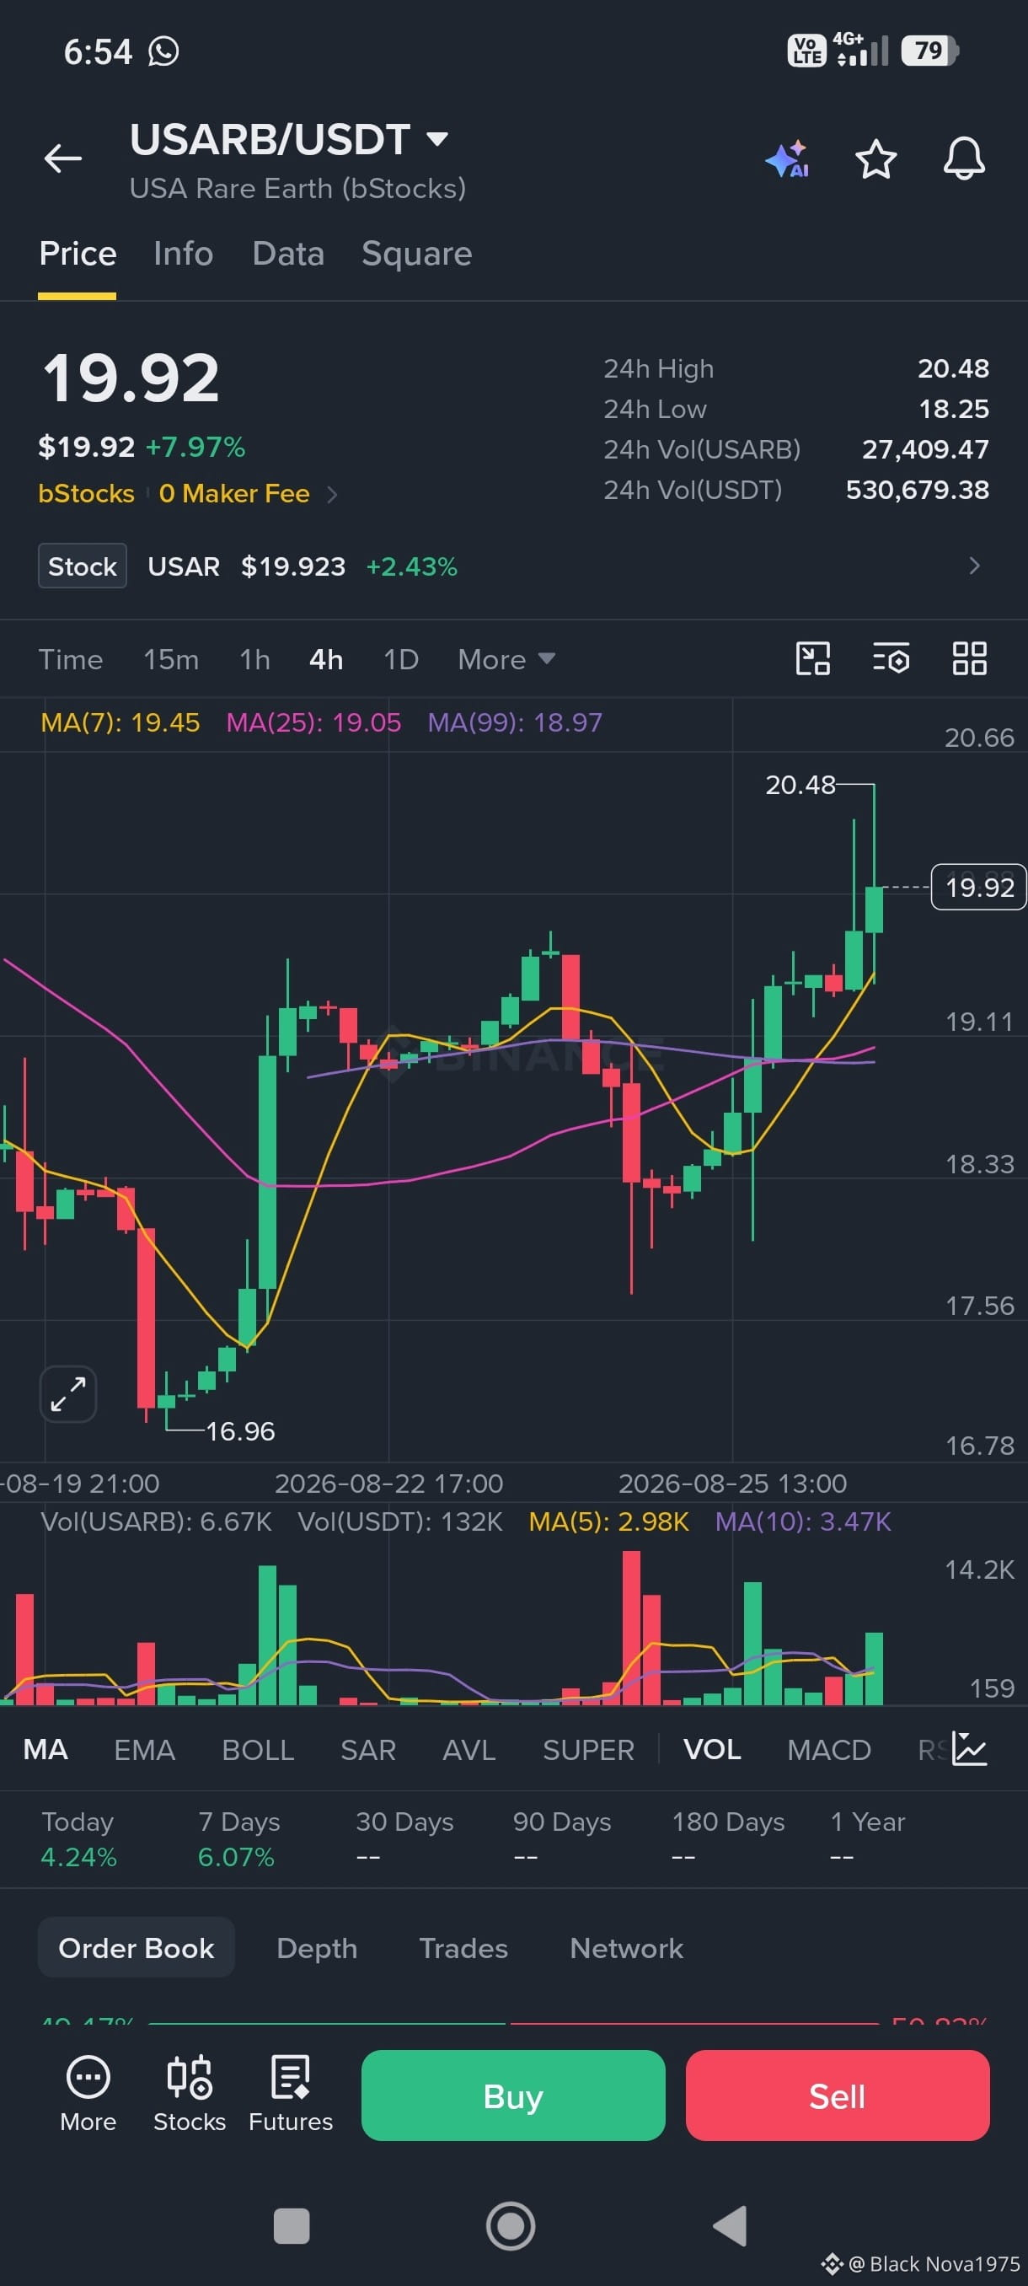Open chart drawing tools icon
This screenshot has height=2286, width=1028.
coord(812,658)
